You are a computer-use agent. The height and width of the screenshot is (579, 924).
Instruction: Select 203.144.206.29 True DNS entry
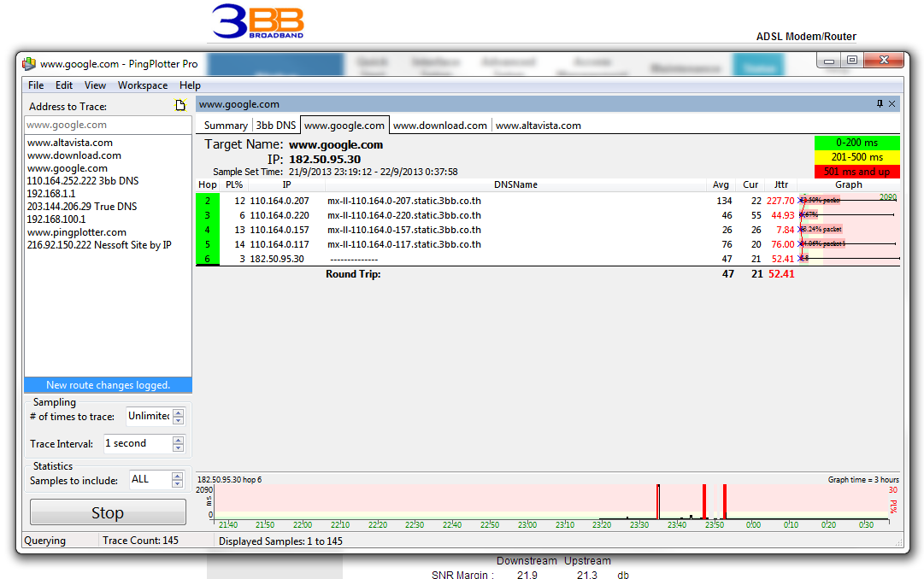pyautogui.click(x=82, y=207)
